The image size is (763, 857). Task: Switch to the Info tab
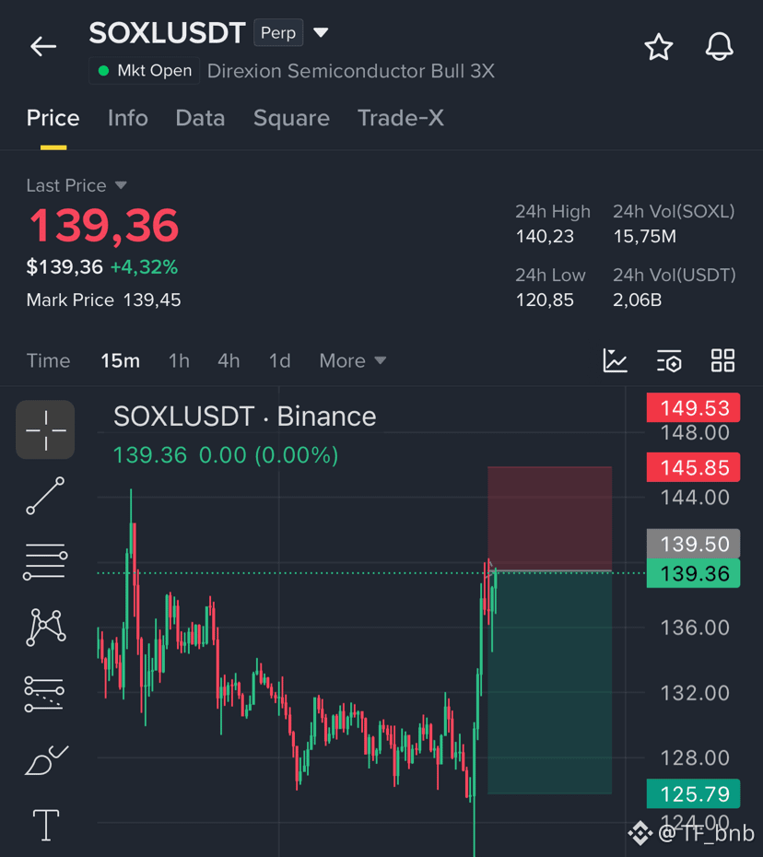[x=128, y=118]
